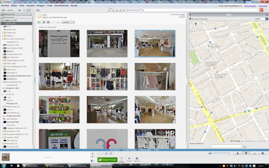The image size is (269, 168).
Task: Switch to flat list folder view
Action: (x=24, y=10)
